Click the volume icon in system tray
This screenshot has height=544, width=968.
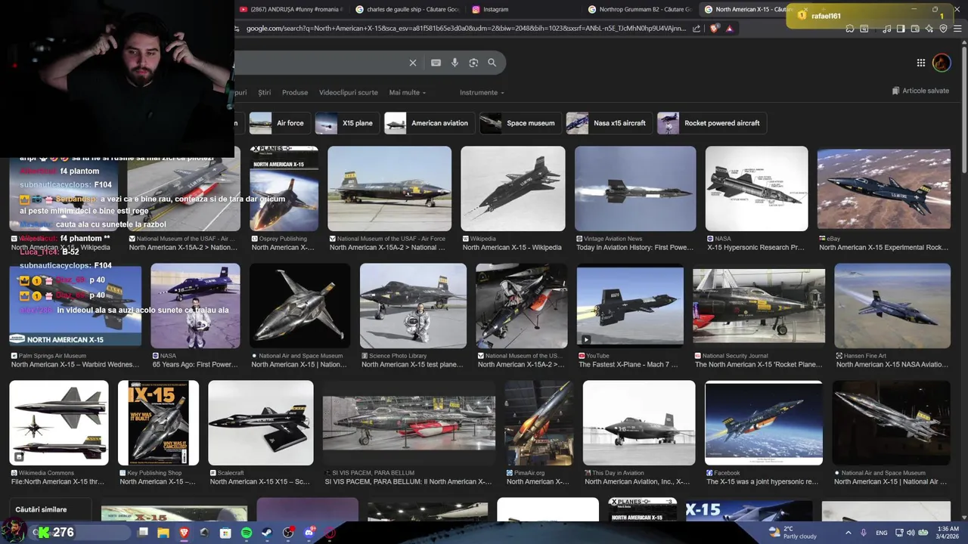[x=911, y=533]
